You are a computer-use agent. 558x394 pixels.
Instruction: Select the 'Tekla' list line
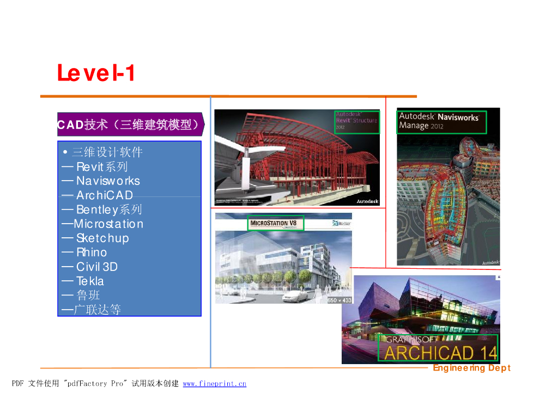[x=83, y=281]
